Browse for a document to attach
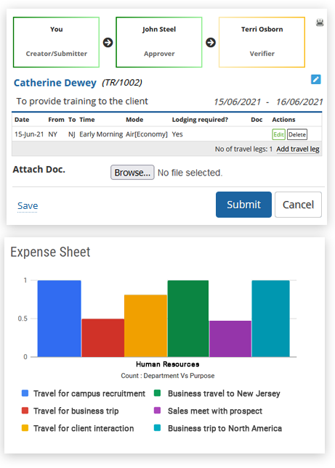 pos(132,173)
